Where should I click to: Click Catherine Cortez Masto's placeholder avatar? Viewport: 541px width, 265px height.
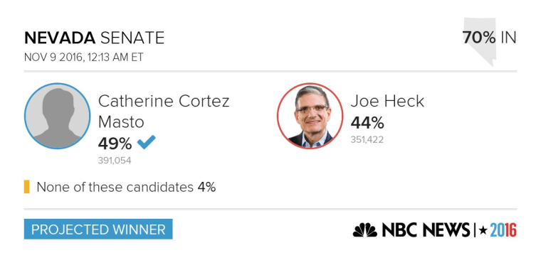coord(57,116)
